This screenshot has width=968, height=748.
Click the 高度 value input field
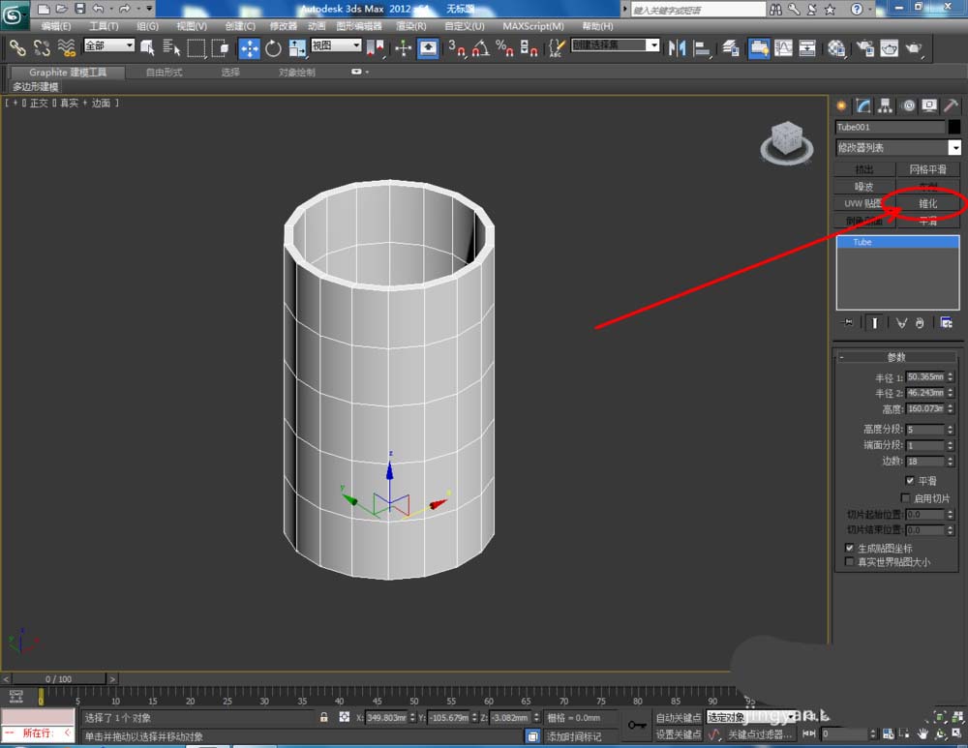tap(924, 408)
